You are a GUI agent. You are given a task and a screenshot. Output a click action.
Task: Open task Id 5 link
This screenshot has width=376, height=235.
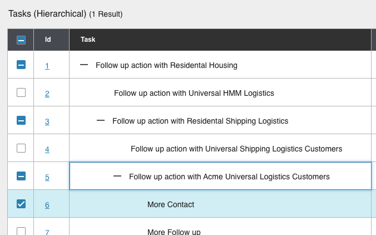pyautogui.click(x=47, y=177)
